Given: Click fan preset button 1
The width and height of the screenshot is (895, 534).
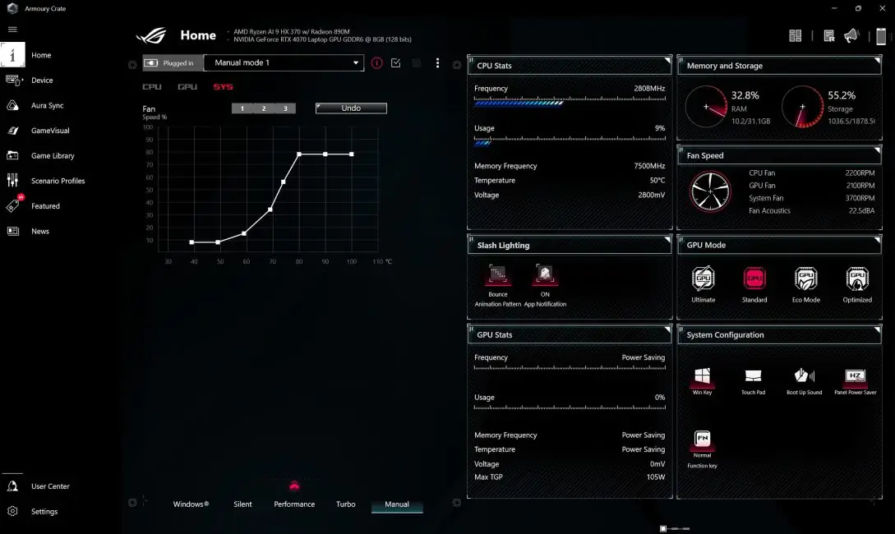Looking at the screenshot, I should pos(242,108).
